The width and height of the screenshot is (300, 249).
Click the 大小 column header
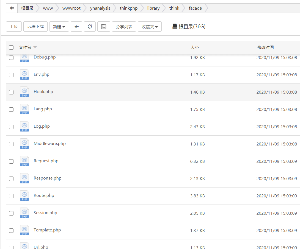tap(195, 47)
